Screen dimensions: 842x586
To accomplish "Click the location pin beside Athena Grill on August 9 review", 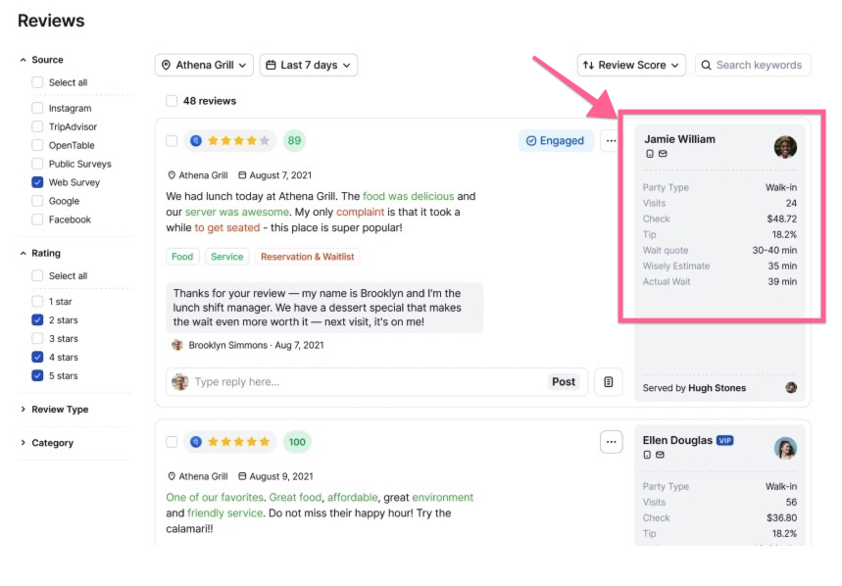I will coord(172,476).
